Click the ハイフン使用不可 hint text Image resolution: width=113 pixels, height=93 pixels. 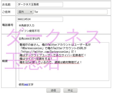coord(29,31)
